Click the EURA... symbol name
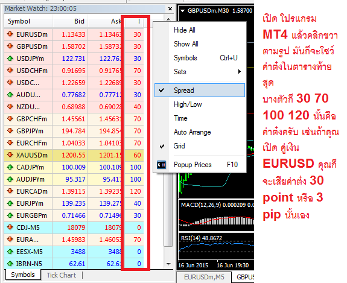The height and width of the screenshot is (283, 347). pyautogui.click(x=28, y=240)
